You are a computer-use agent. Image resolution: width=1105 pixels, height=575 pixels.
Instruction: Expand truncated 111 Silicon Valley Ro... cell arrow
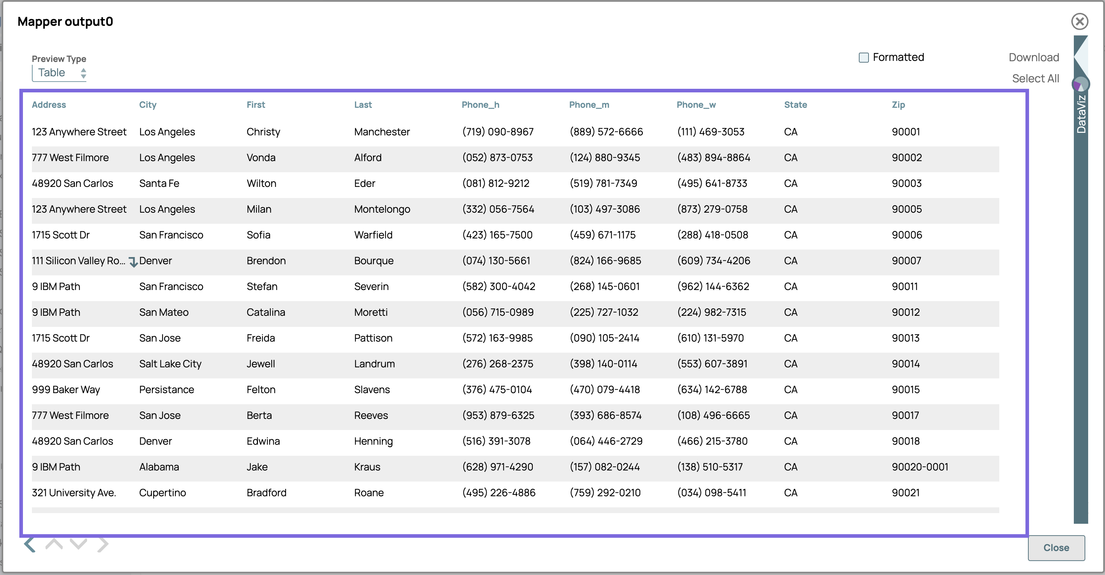point(133,262)
